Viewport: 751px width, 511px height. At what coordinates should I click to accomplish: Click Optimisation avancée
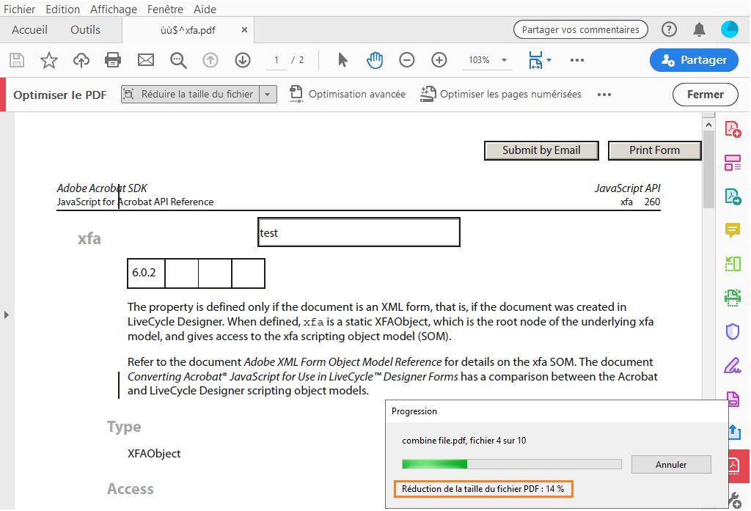pos(357,94)
